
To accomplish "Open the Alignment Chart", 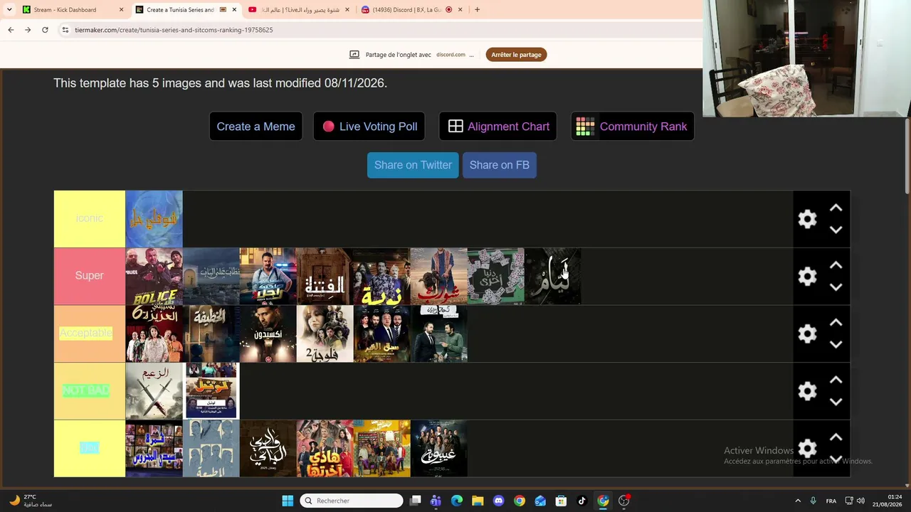I will (497, 127).
